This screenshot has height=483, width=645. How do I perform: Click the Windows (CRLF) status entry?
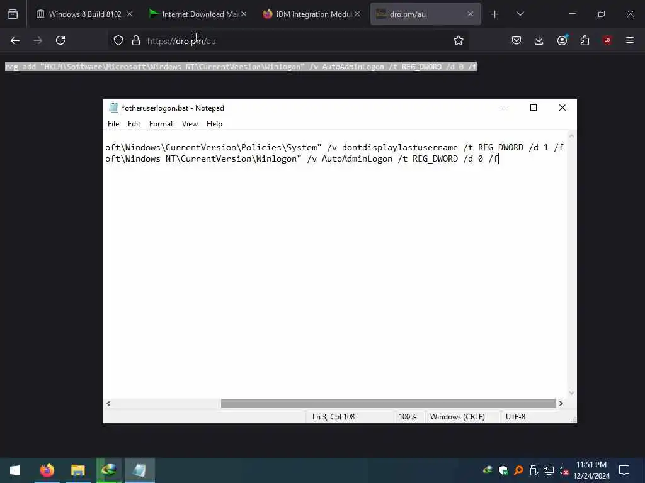pos(457,416)
